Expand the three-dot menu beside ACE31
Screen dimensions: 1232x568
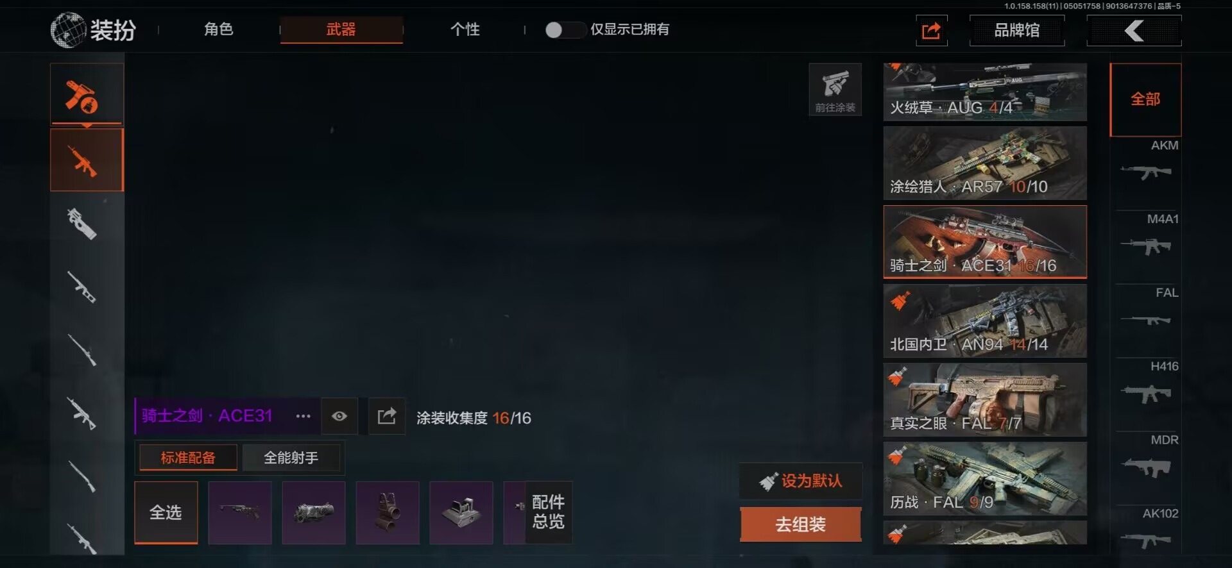click(x=303, y=416)
